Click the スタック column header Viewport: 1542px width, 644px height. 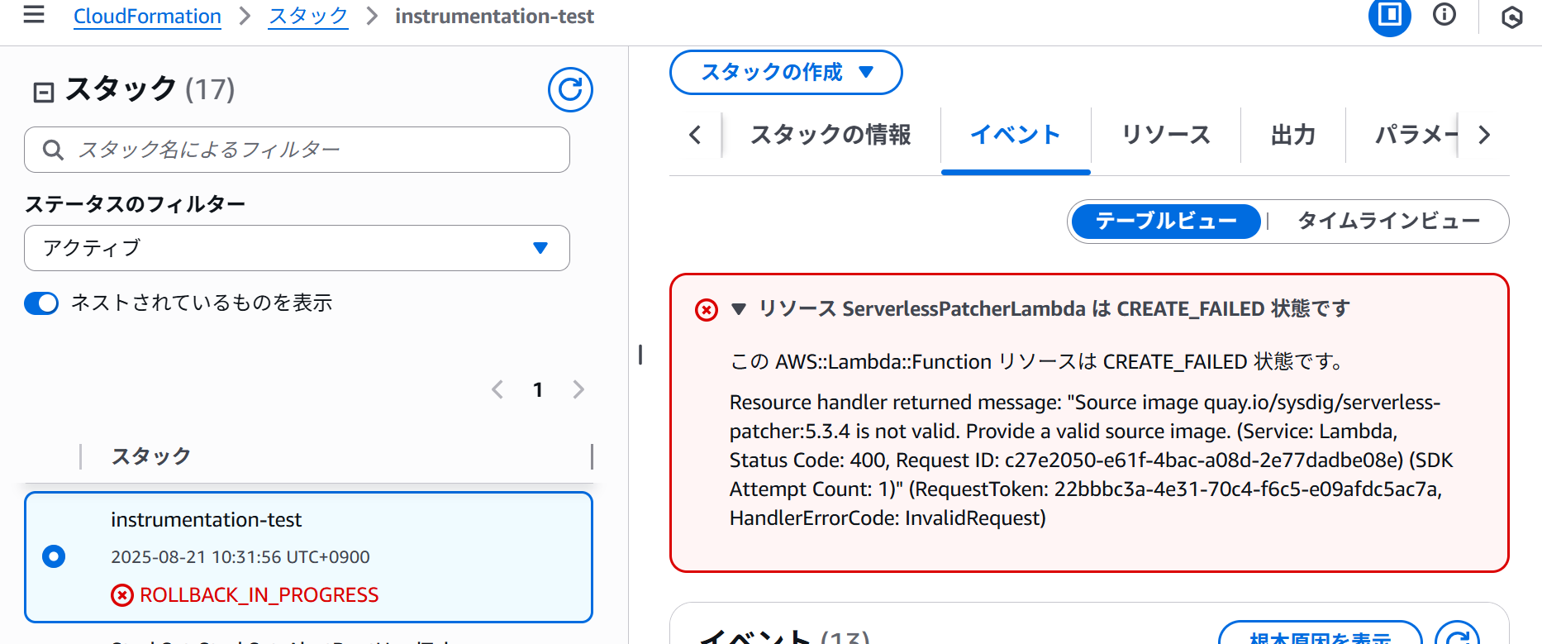pos(151,456)
